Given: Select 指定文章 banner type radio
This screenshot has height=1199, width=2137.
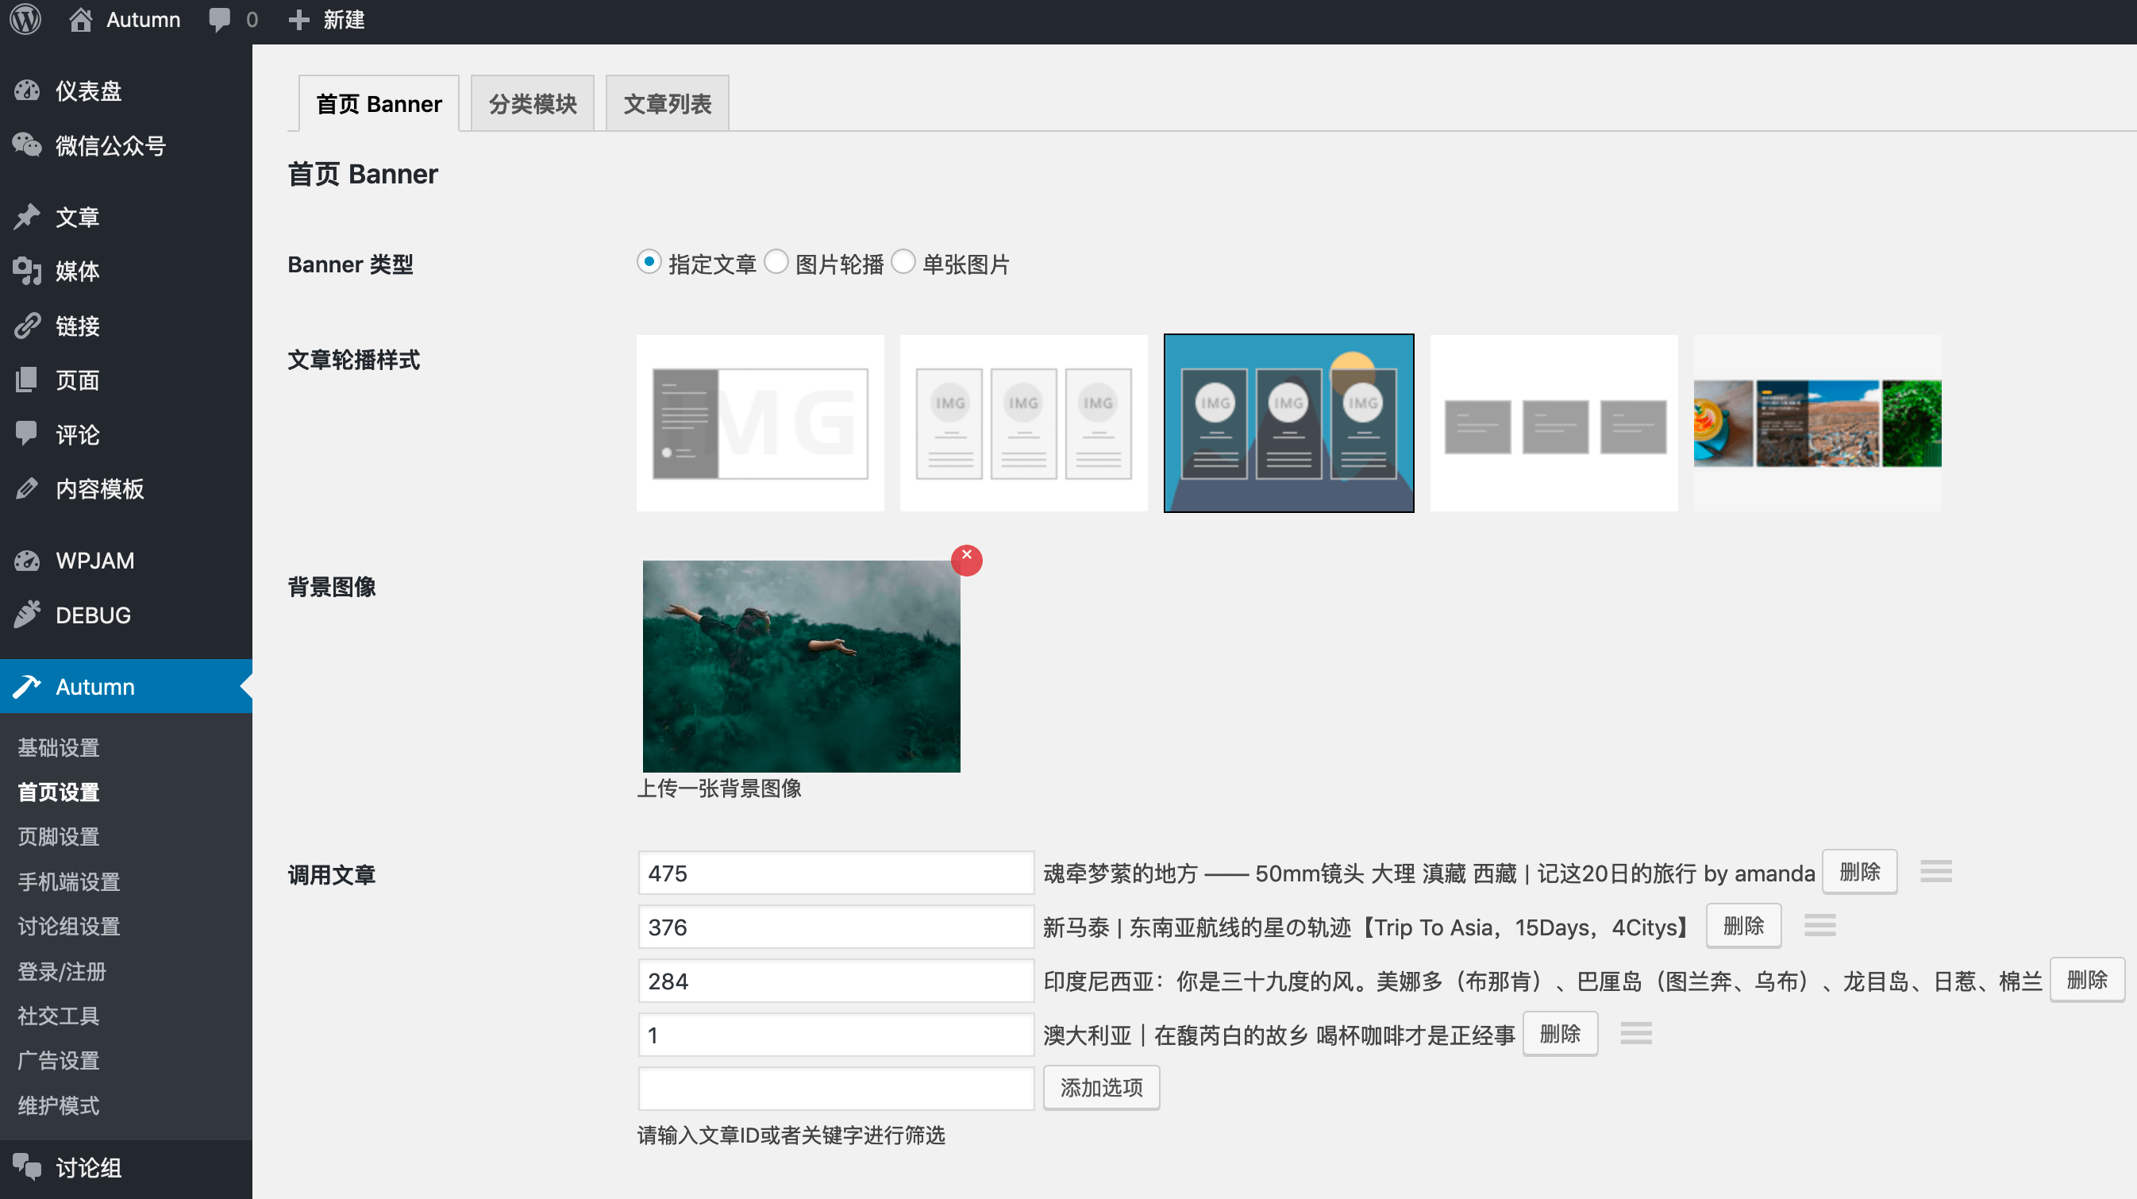Looking at the screenshot, I should (x=648, y=263).
